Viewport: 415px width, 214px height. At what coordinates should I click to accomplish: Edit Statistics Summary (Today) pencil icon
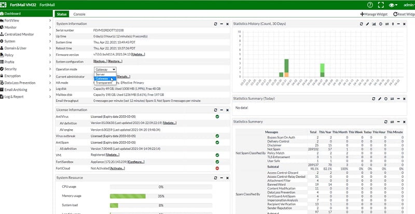380,99
